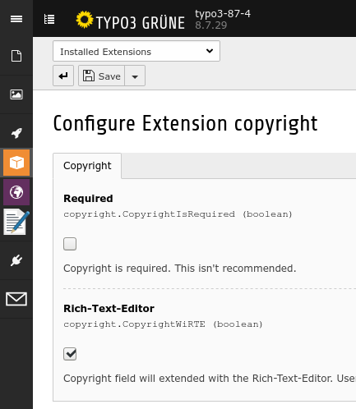356x409 pixels.
Task: Open the purple globe module icon
Action: click(16, 192)
